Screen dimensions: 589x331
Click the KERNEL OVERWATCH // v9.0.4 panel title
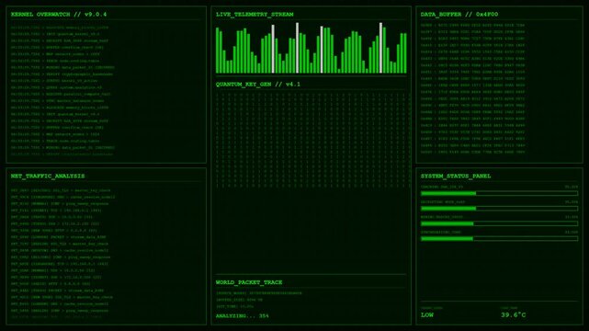pyautogui.click(x=59, y=15)
